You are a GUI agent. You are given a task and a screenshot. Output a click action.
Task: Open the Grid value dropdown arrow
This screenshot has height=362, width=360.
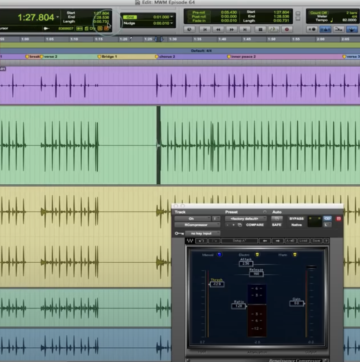tap(172, 17)
